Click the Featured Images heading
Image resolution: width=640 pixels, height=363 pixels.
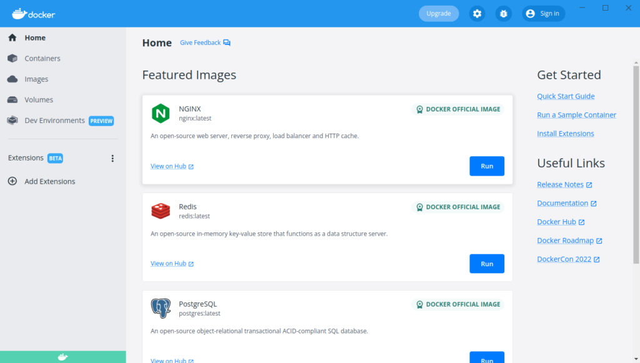[x=189, y=75]
